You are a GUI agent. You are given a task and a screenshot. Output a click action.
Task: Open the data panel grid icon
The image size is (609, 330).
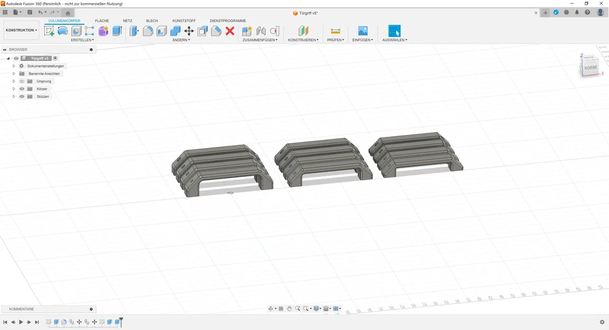[x=5, y=13]
